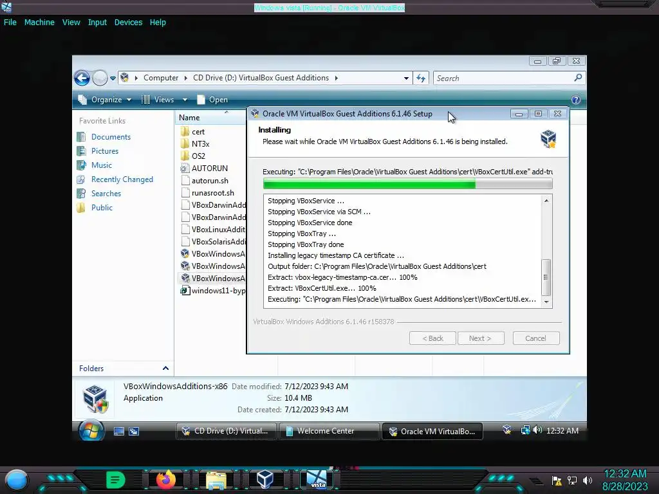Open the Documents favorite link

click(111, 137)
